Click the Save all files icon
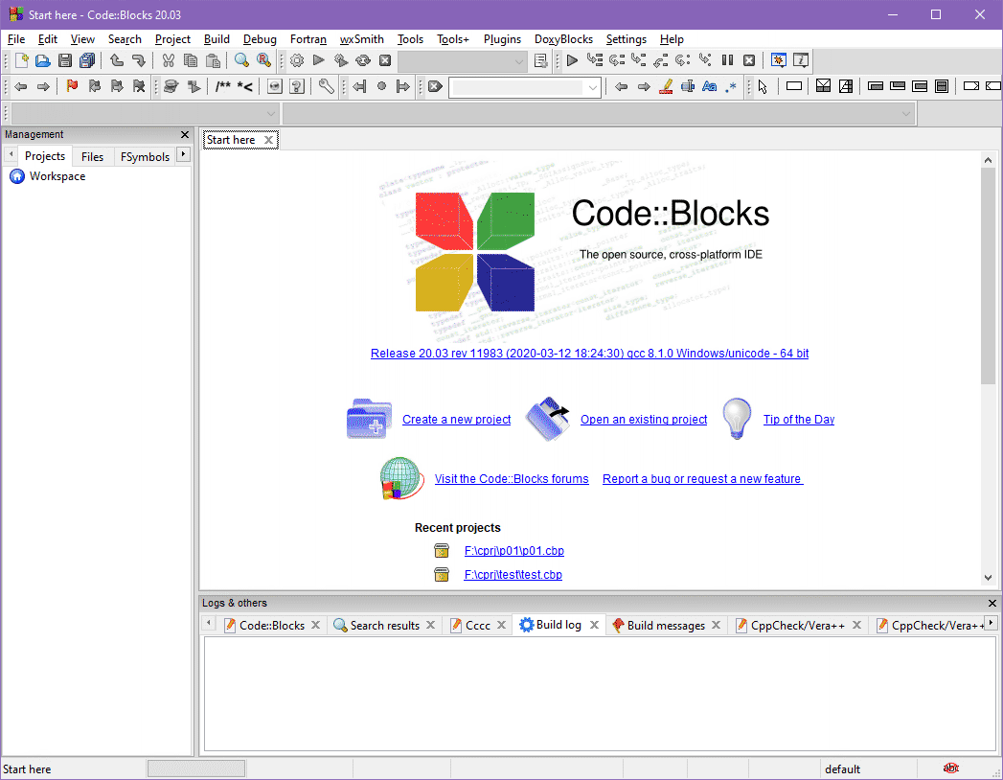Viewport: 1003px width, 780px height. coord(87,60)
